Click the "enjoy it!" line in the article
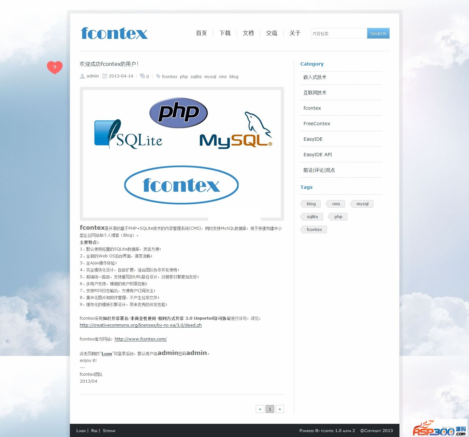The image size is (469, 437). (88, 361)
